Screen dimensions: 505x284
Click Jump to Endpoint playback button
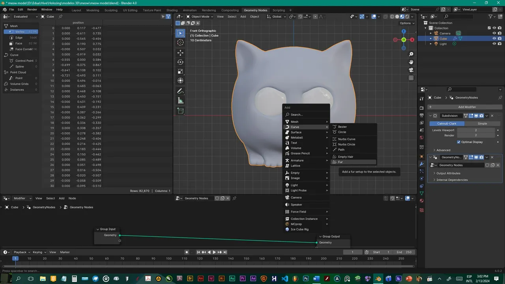coord(225,252)
